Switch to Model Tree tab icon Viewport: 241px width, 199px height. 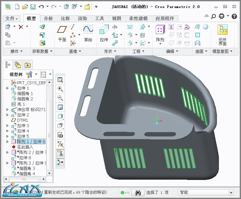point(8,65)
